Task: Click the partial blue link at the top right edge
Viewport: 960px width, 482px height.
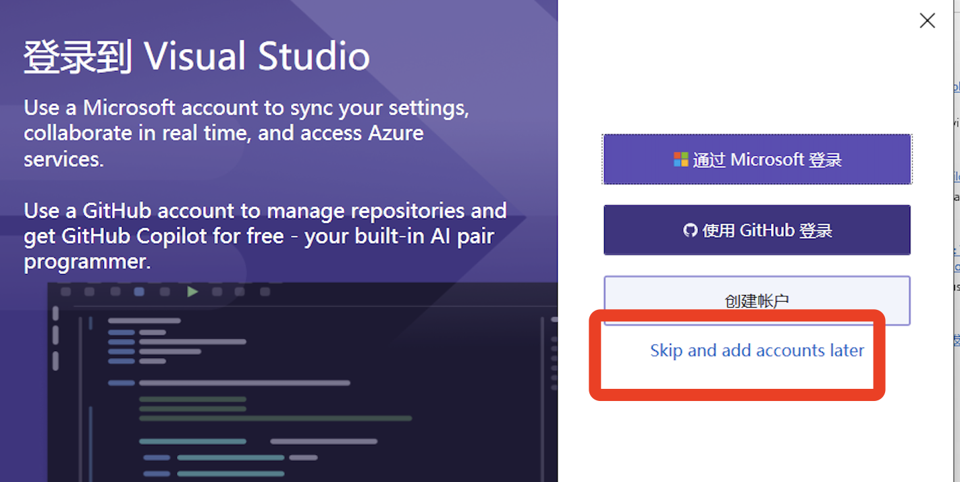Action: (x=956, y=86)
